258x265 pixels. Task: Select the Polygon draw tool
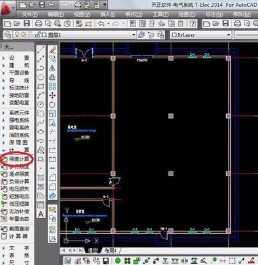pos(41,77)
